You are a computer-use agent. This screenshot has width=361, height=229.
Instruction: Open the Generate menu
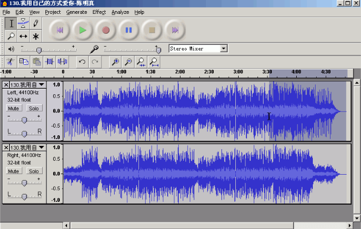coord(76,12)
